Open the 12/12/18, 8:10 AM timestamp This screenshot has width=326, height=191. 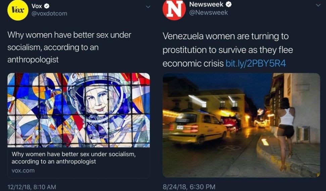[32, 187]
